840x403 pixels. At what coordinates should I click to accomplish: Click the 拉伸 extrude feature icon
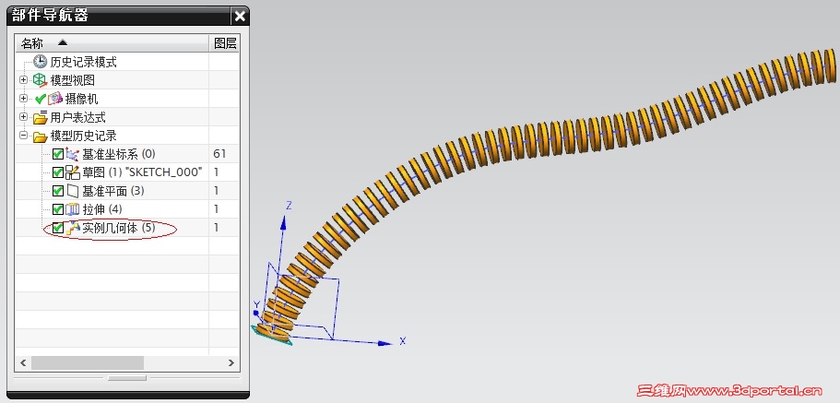72,209
